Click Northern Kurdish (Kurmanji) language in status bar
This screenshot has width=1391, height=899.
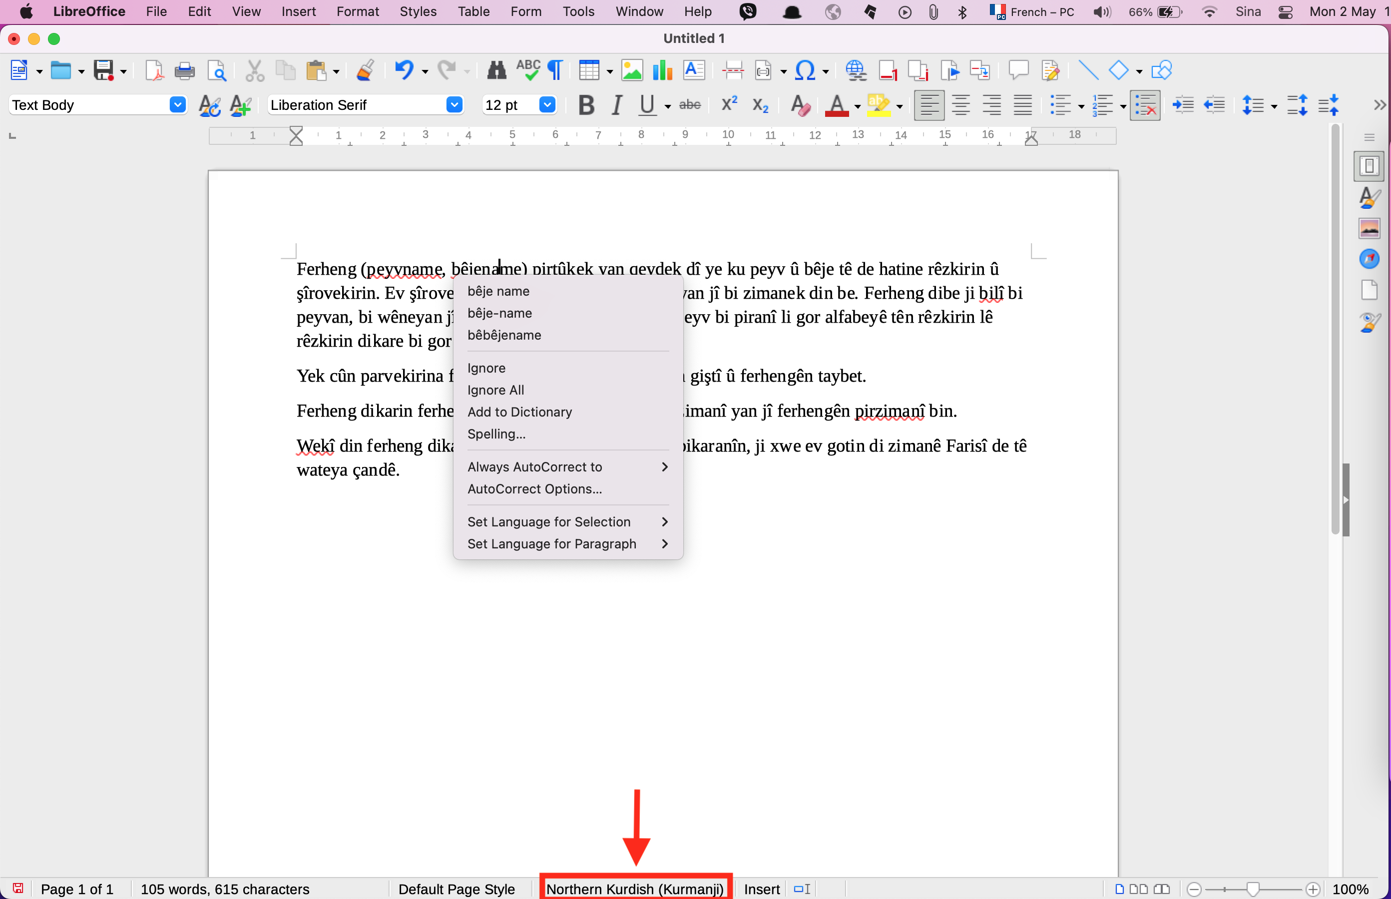634,889
